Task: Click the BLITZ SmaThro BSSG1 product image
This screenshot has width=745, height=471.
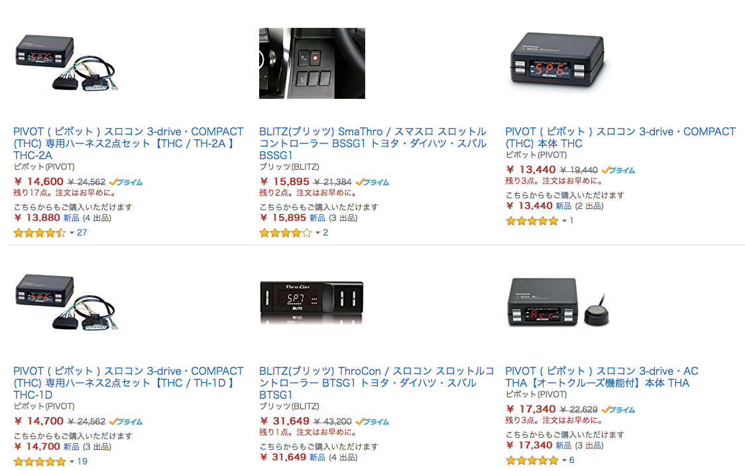Action: (x=312, y=63)
